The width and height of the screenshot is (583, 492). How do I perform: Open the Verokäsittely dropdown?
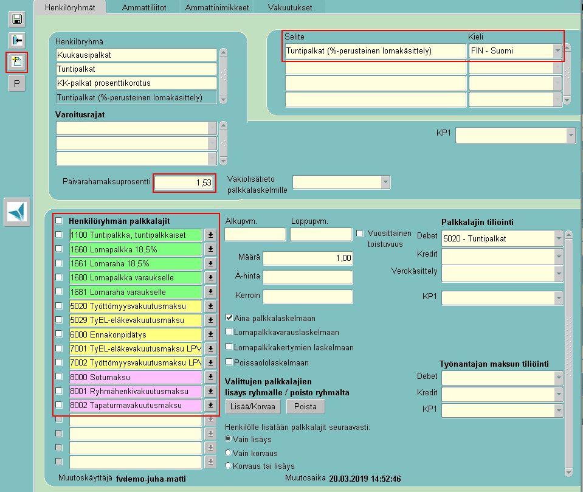tap(559, 274)
